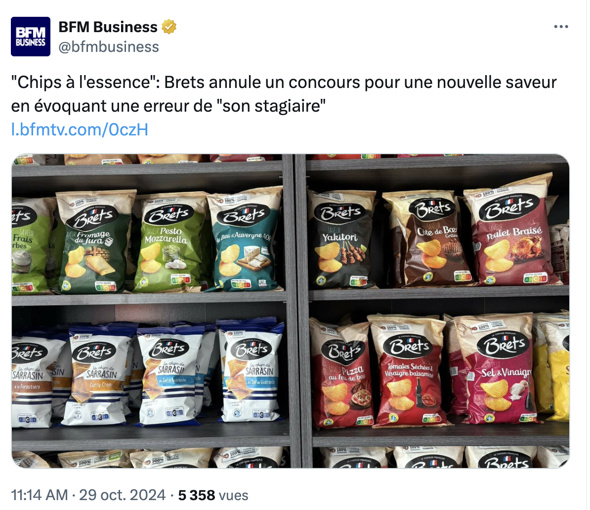The height and width of the screenshot is (510, 590).
Task: Click the 29 oct. 2024 date
Action: coord(122,495)
